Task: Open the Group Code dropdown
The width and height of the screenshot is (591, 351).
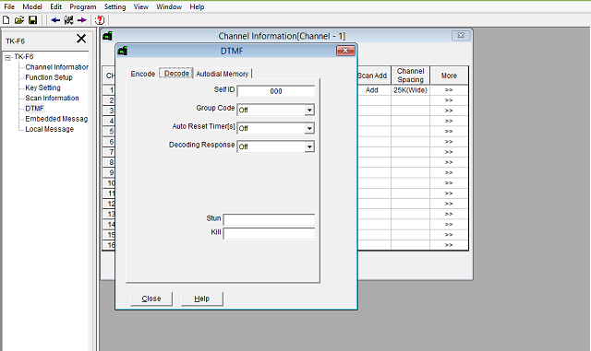Action: [309, 110]
